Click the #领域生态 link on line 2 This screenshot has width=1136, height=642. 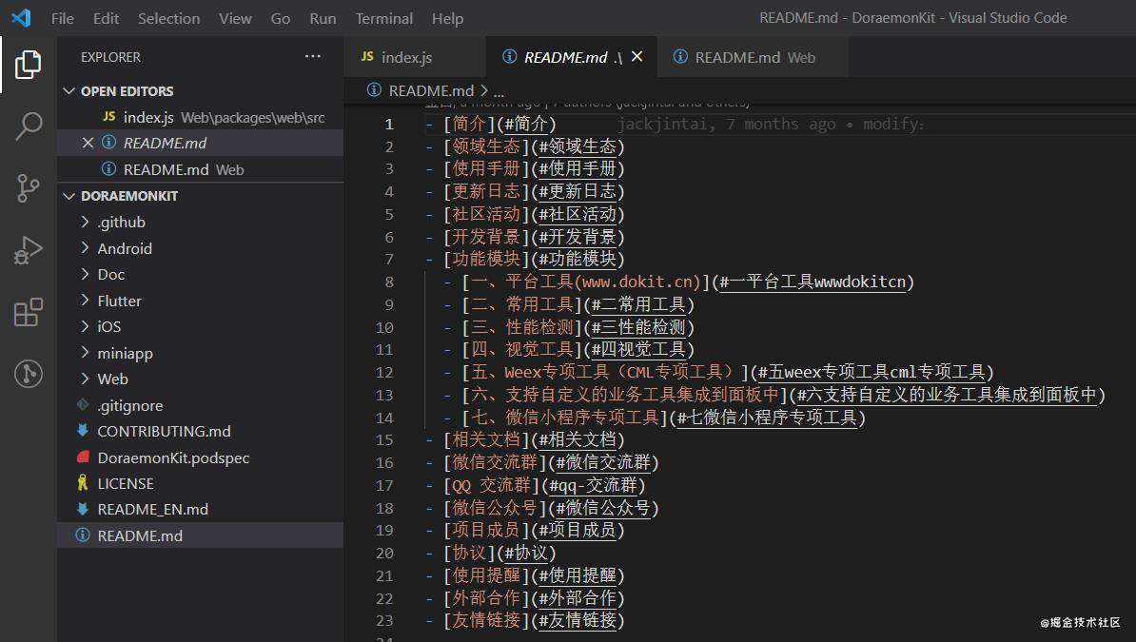tap(578, 146)
